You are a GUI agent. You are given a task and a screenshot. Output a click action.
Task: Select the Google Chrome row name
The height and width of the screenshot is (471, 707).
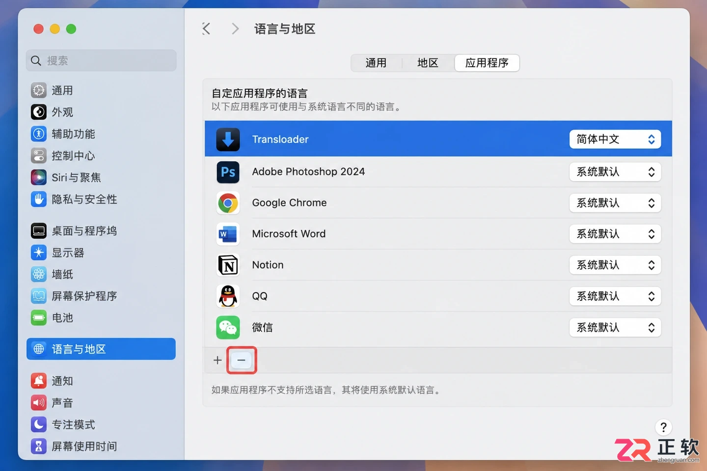click(x=289, y=203)
